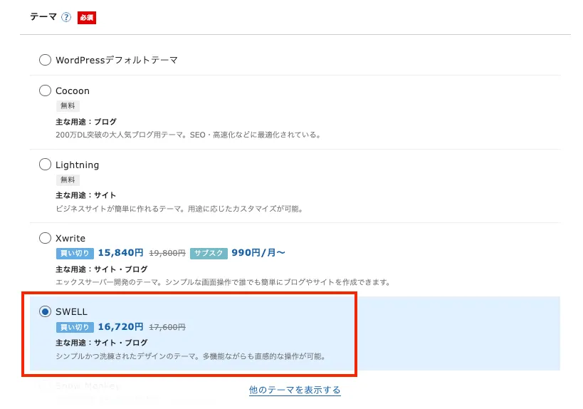The width and height of the screenshot is (583, 409).
Task: Select the Lightning theme radio button
Action: click(45, 165)
